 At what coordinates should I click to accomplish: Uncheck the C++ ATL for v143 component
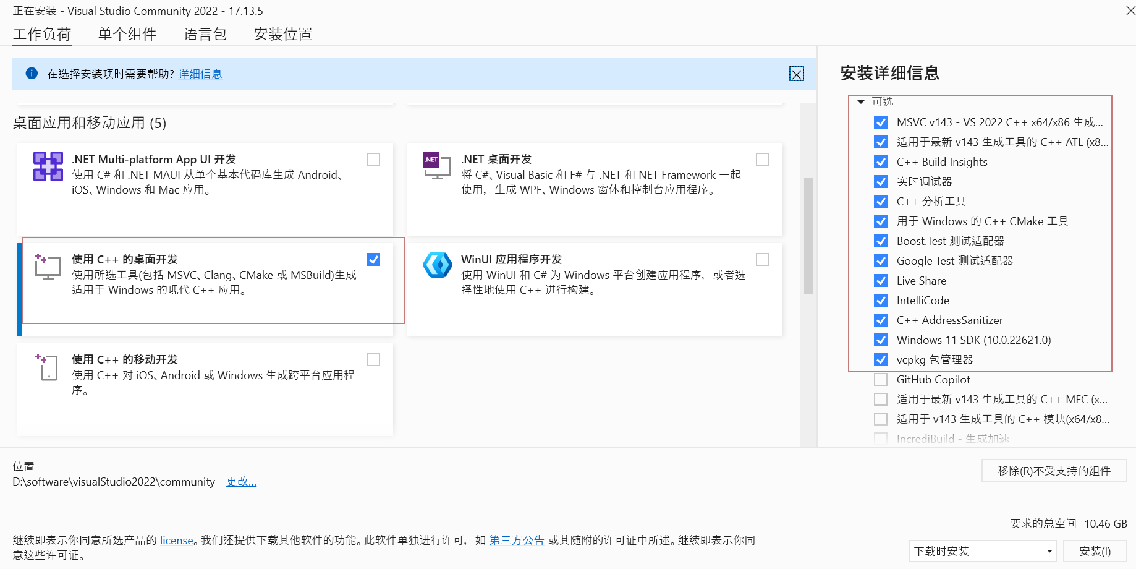[x=881, y=142]
